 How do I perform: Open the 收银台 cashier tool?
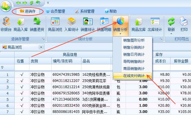click(x=6, y=24)
